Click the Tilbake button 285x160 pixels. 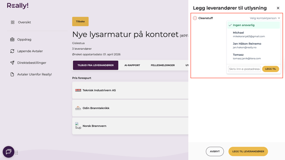point(80,21)
